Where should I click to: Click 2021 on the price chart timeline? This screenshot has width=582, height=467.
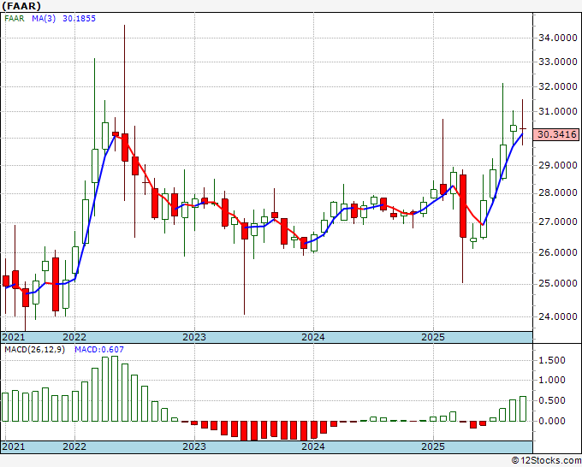pyautogui.click(x=14, y=337)
